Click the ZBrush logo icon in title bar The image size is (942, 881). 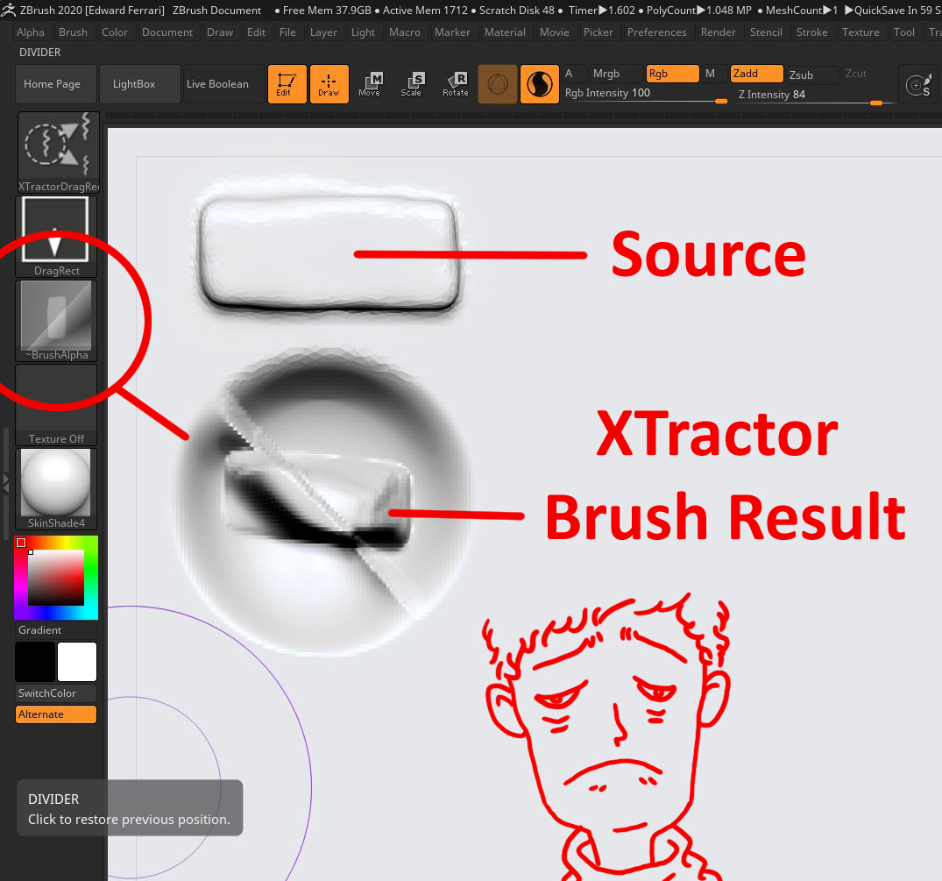pyautogui.click(x=9, y=11)
